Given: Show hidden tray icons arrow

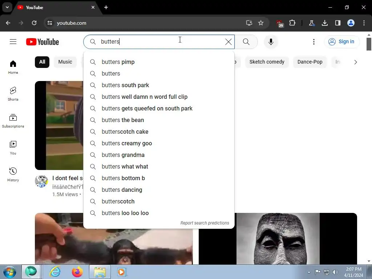Looking at the screenshot, I should coord(309,272).
